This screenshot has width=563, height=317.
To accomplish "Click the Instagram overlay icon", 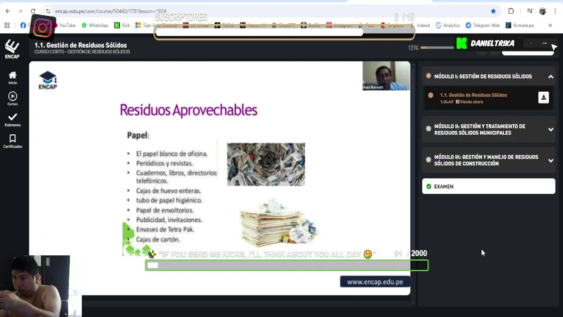I will coord(43,28).
